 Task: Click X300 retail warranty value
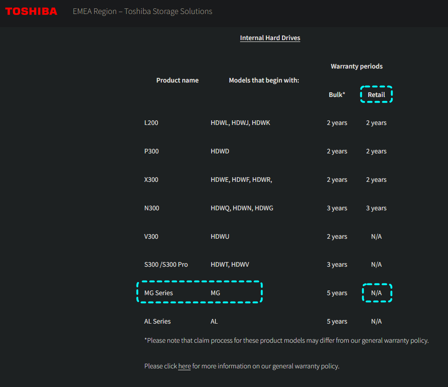pyautogui.click(x=376, y=180)
